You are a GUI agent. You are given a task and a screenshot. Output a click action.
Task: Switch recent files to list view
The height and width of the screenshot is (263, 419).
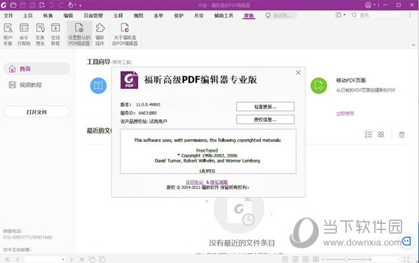tap(369, 134)
